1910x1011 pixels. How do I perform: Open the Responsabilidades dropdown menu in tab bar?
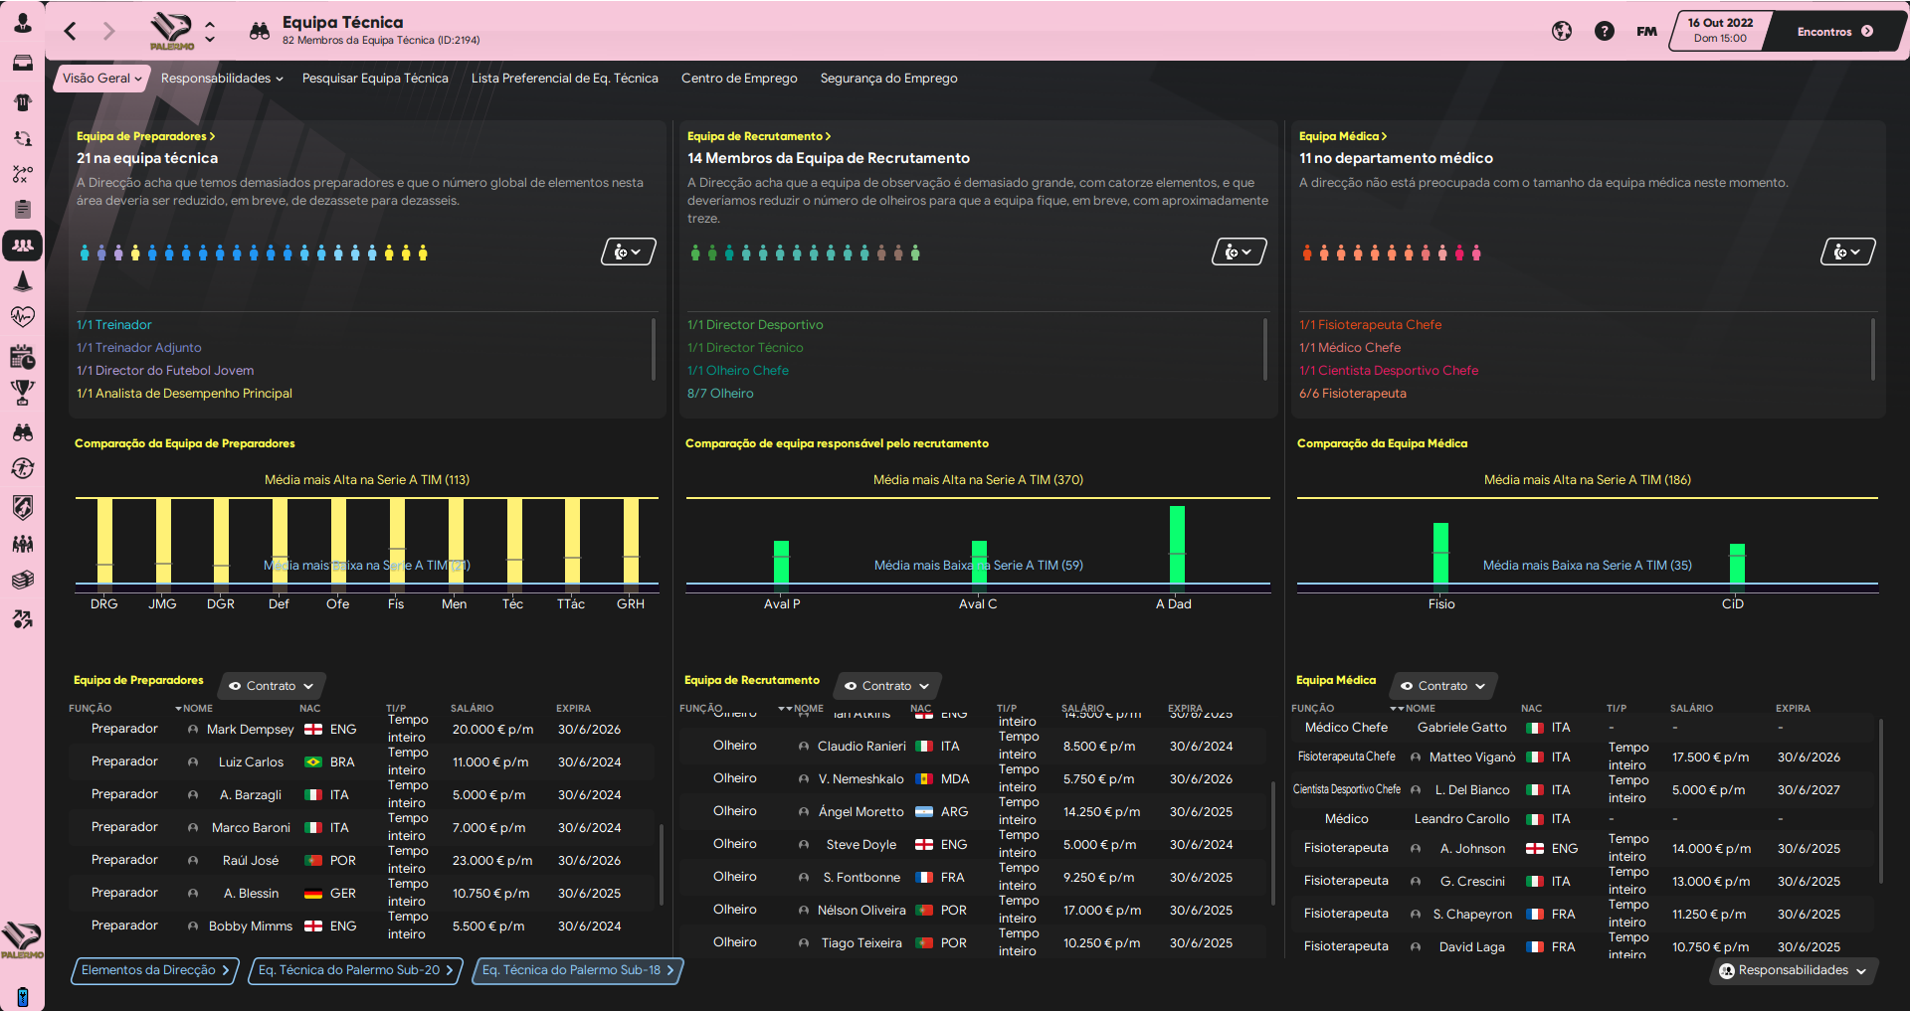pos(222,79)
